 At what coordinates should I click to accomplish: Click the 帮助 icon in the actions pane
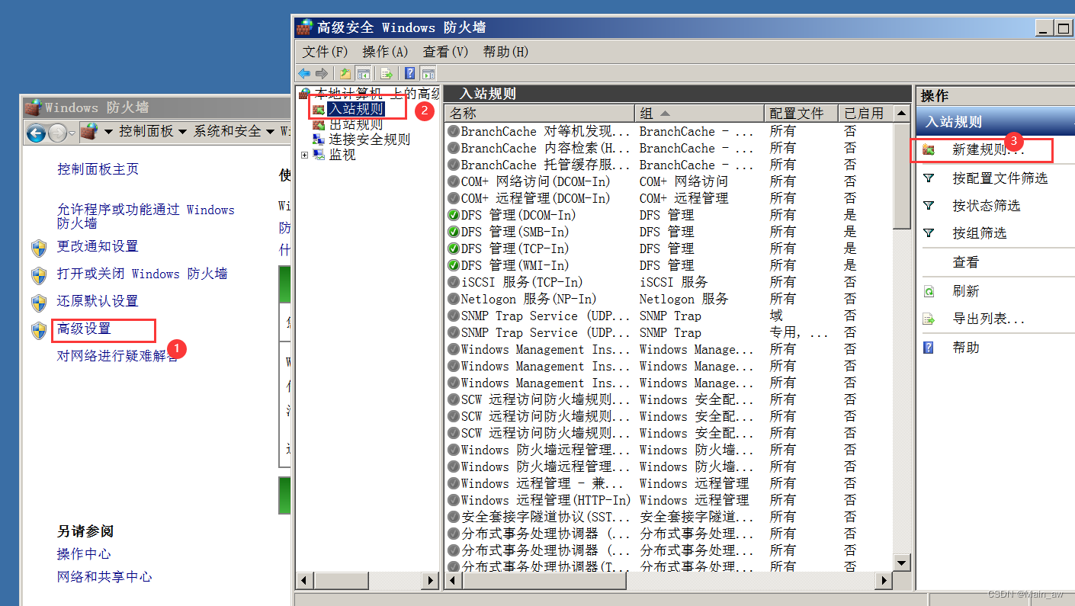point(929,348)
